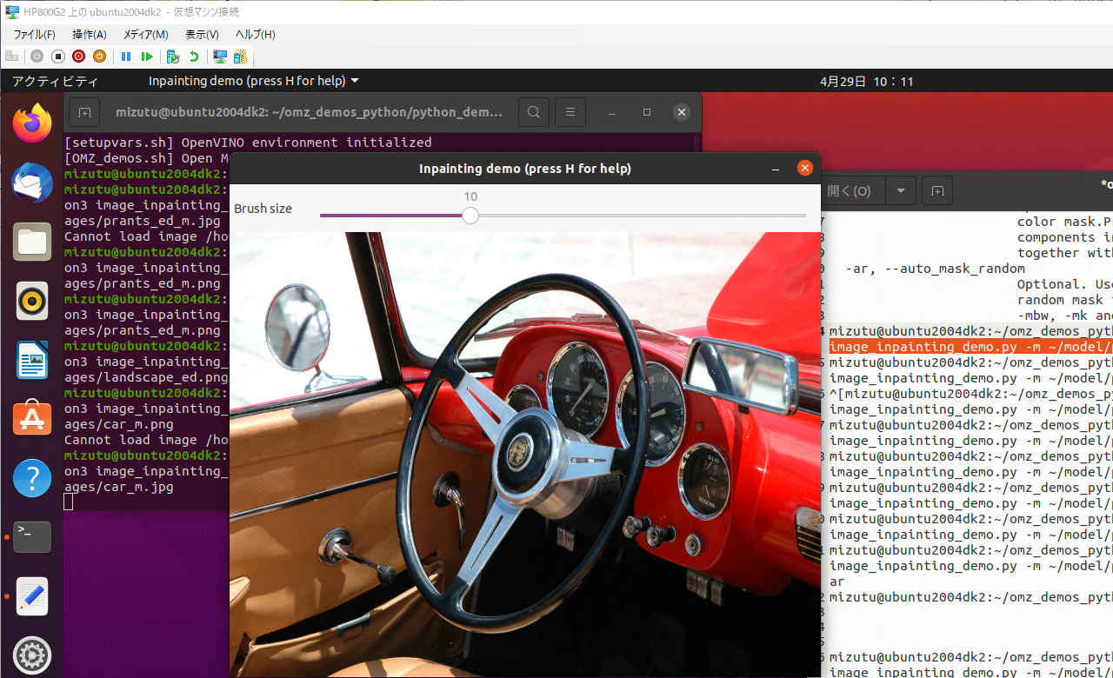Image resolution: width=1113 pixels, height=678 pixels.
Task: Click the green Revert arrow icon
Action: [x=194, y=56]
